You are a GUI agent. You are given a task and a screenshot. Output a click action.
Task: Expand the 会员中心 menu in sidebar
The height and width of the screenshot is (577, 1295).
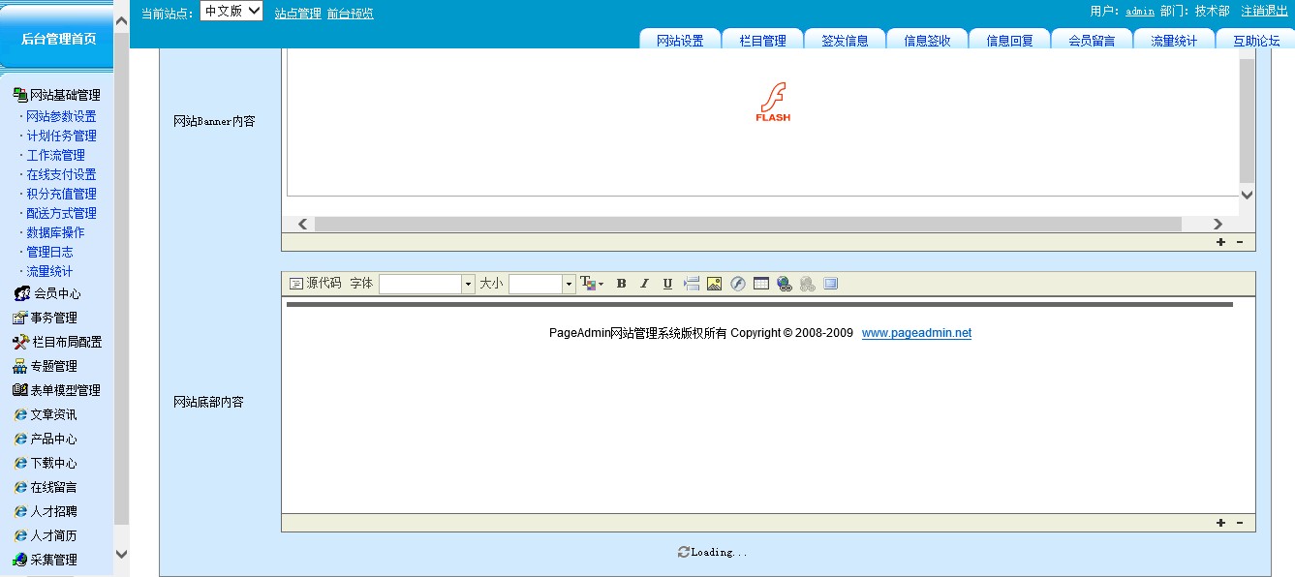tap(56, 293)
